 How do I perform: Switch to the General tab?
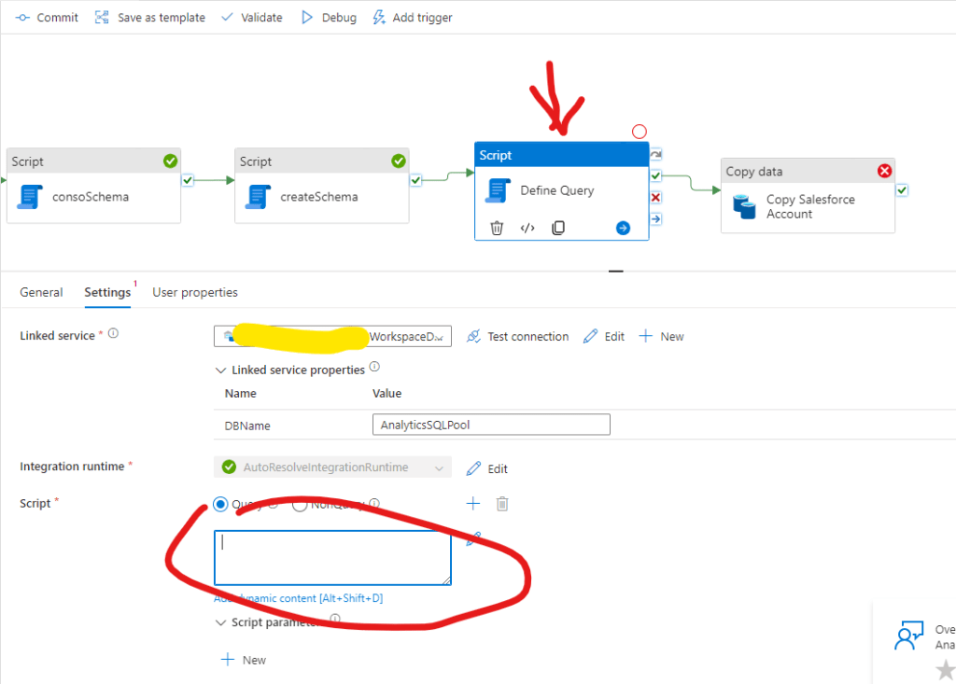click(x=41, y=292)
